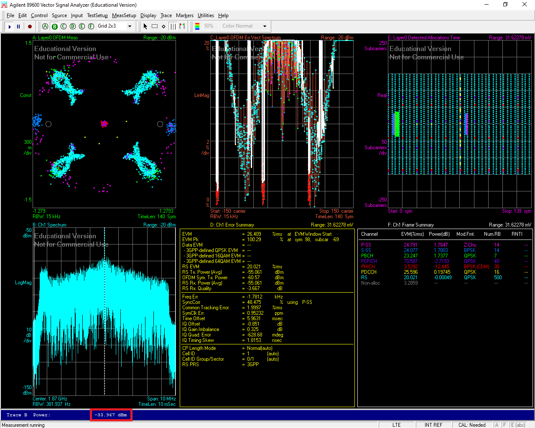The height and width of the screenshot is (428, 535).
Task: Click the 50% persistence field
Action: pyautogui.click(x=211, y=26)
